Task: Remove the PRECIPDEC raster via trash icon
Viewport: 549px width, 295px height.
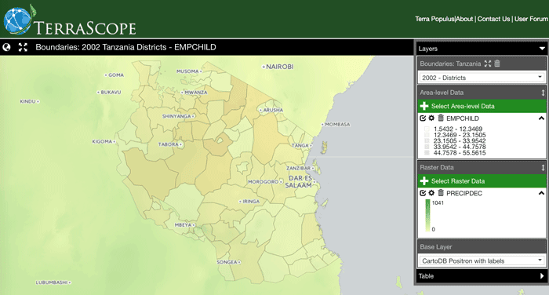Action: pyautogui.click(x=441, y=193)
